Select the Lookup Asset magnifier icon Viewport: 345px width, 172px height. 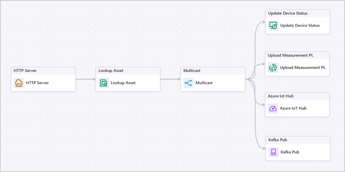[x=104, y=83]
